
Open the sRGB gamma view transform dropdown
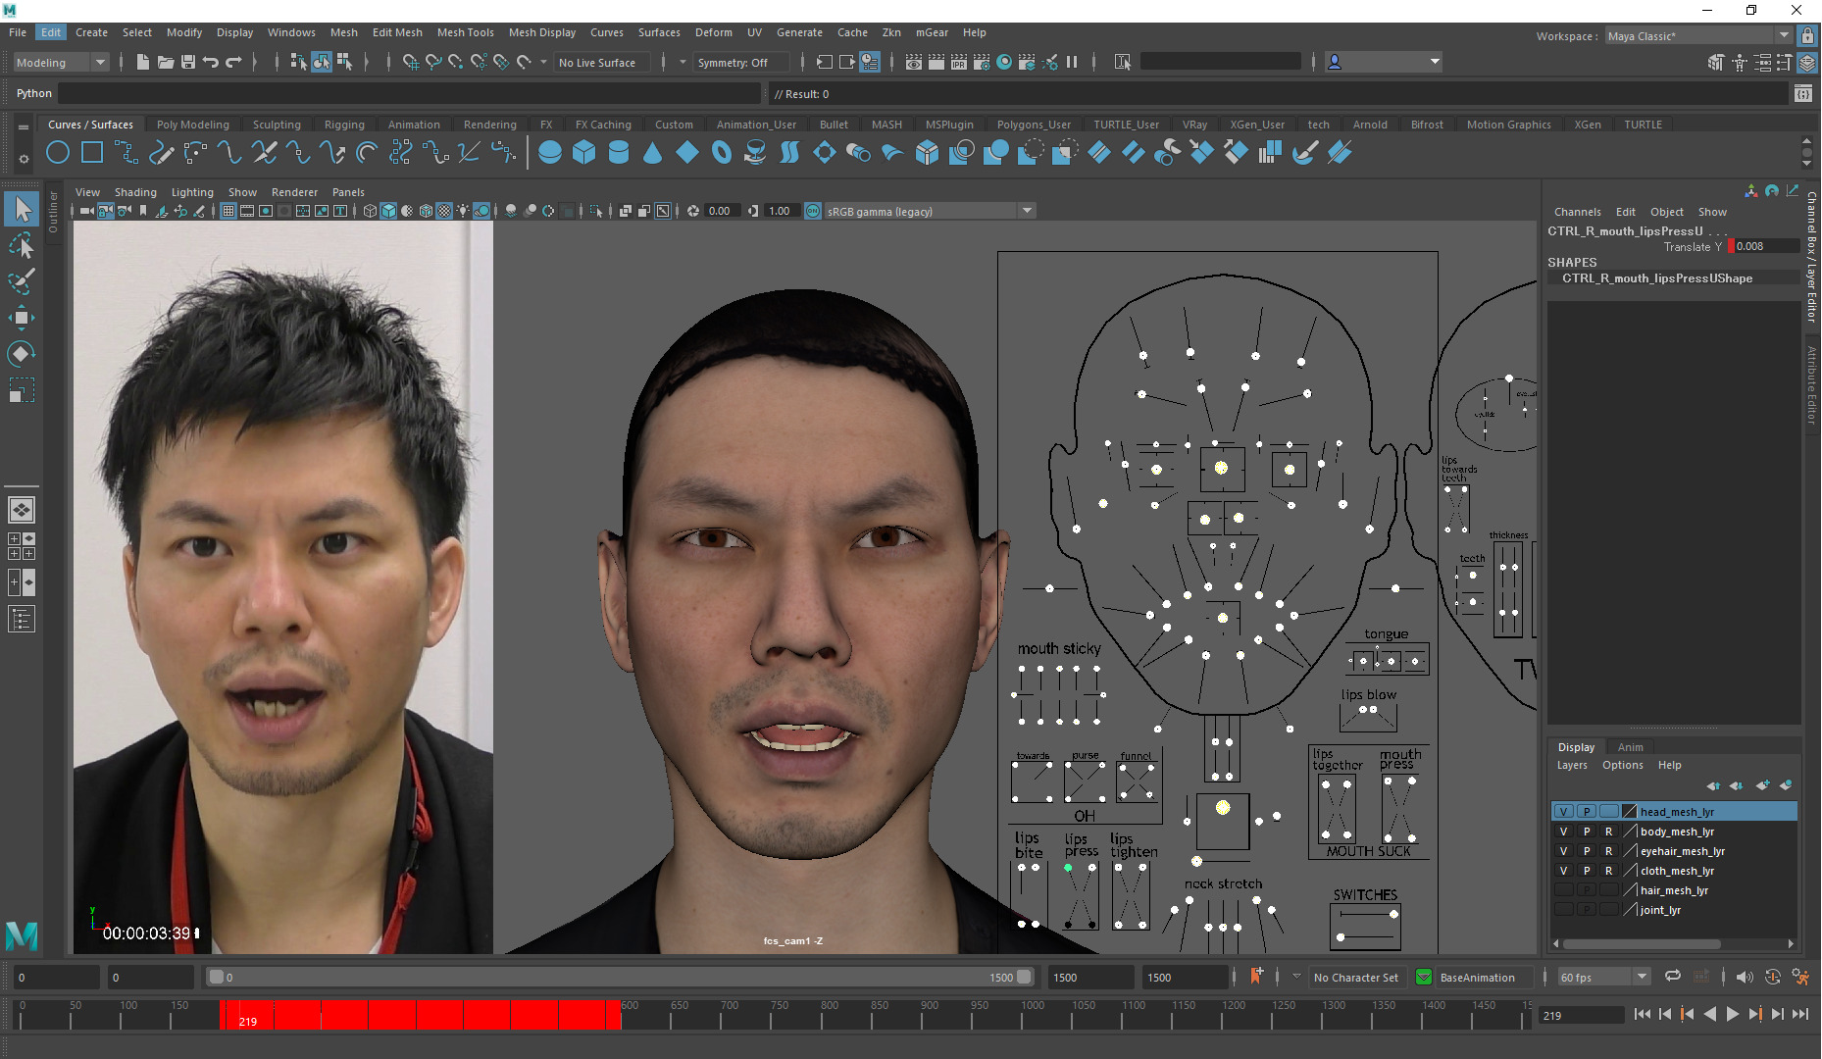[x=1027, y=211]
